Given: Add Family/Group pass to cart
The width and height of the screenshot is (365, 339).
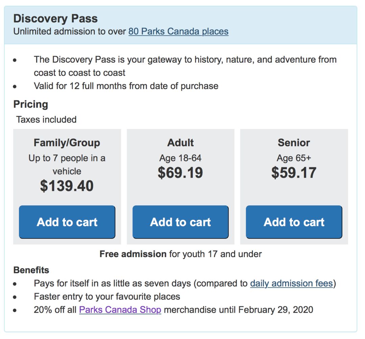Looking at the screenshot, I should (x=67, y=222).
